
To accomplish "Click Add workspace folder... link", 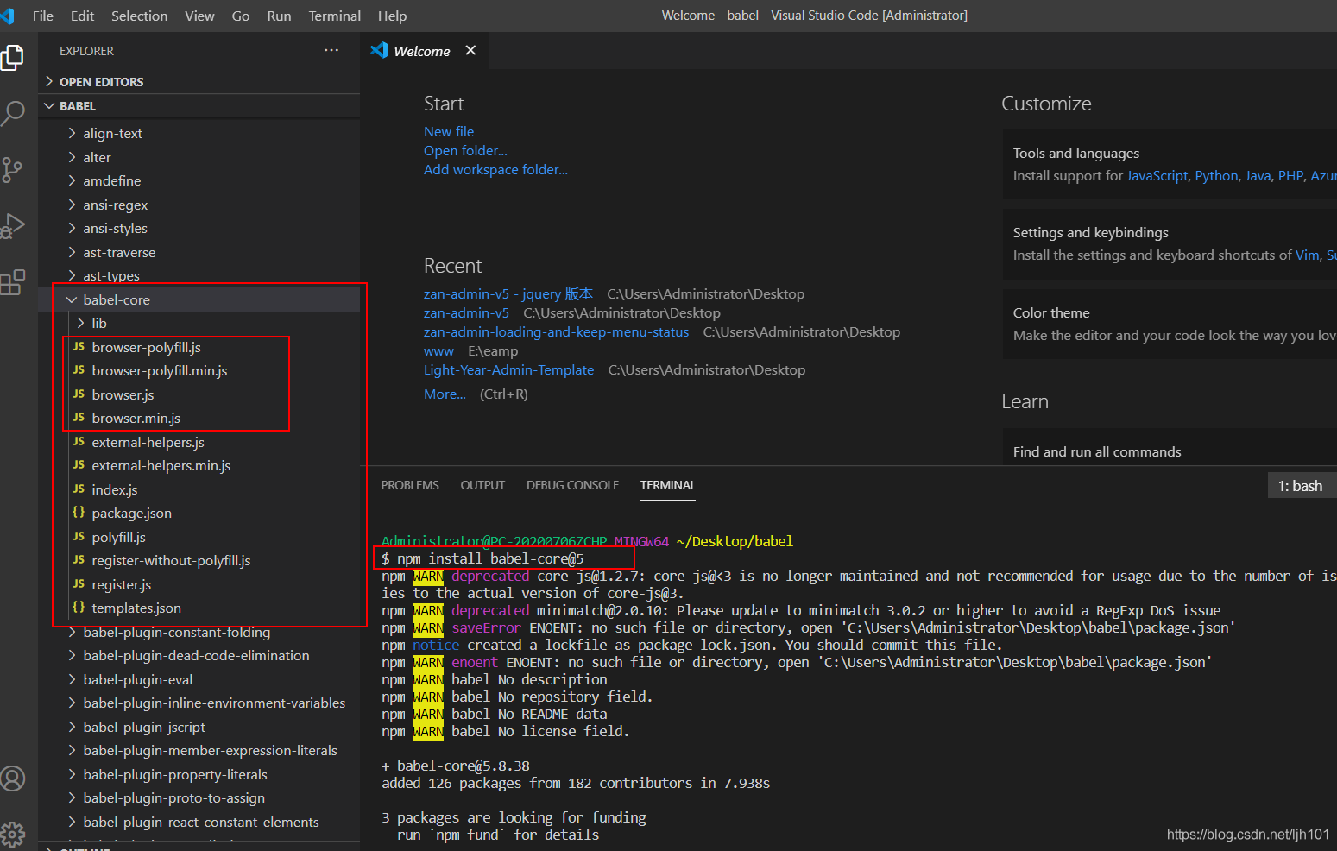I will pyautogui.click(x=495, y=169).
